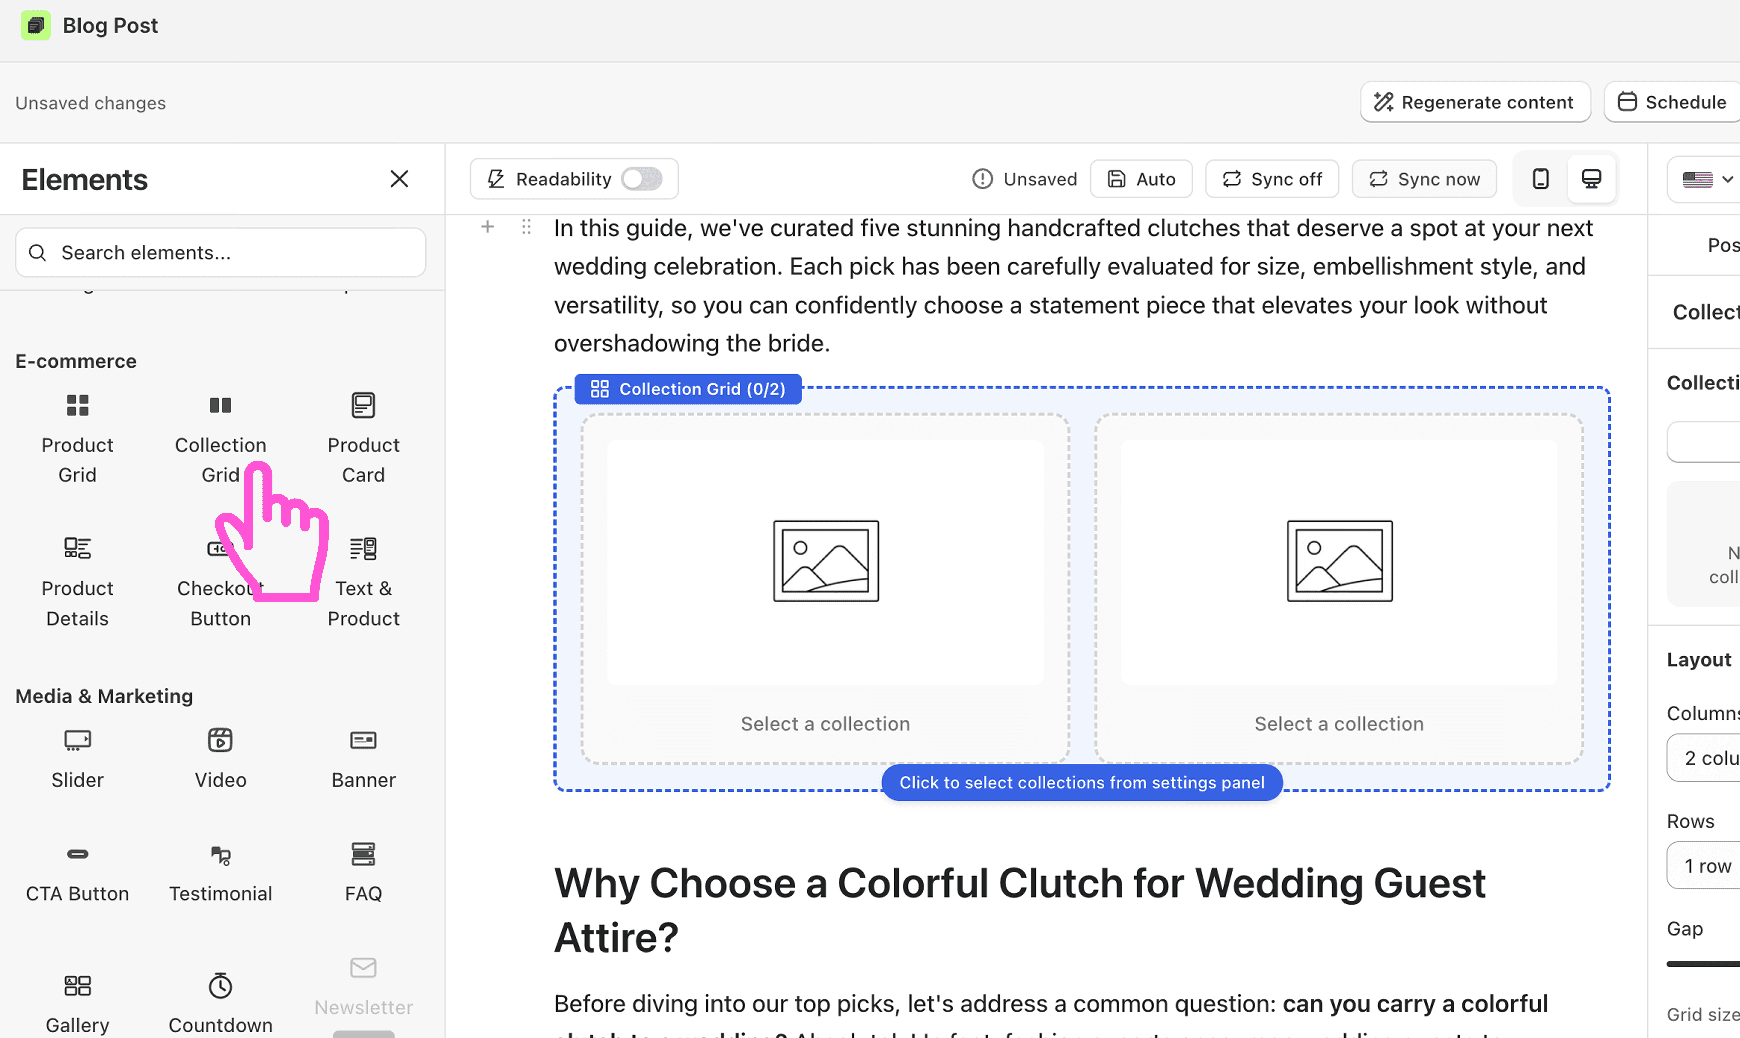Toggle the Readability switch

coord(641,179)
